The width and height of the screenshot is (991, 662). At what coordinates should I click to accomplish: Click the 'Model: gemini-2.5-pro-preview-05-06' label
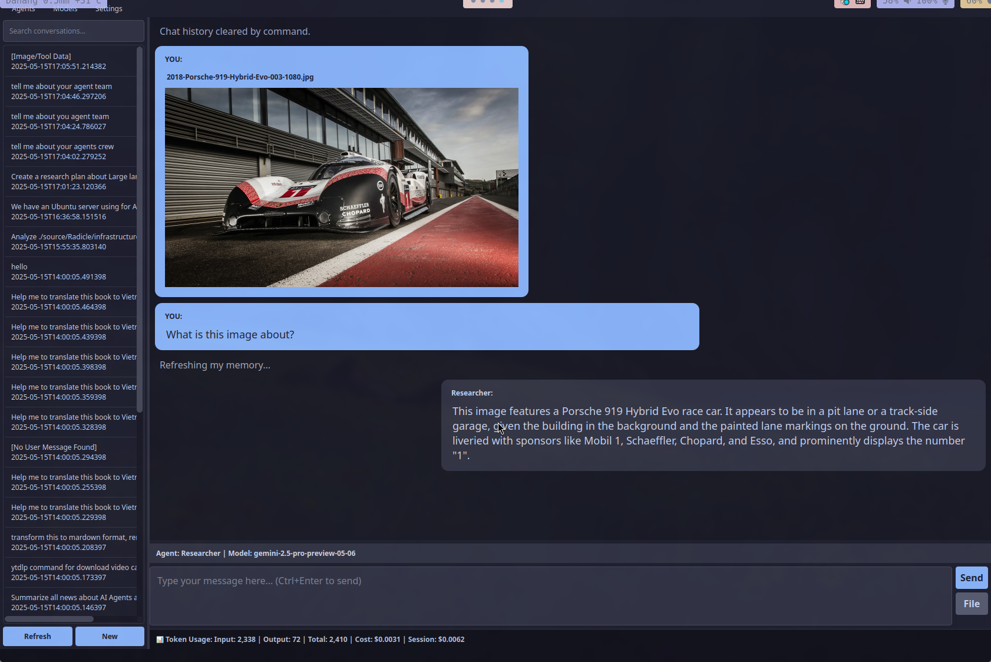point(292,554)
